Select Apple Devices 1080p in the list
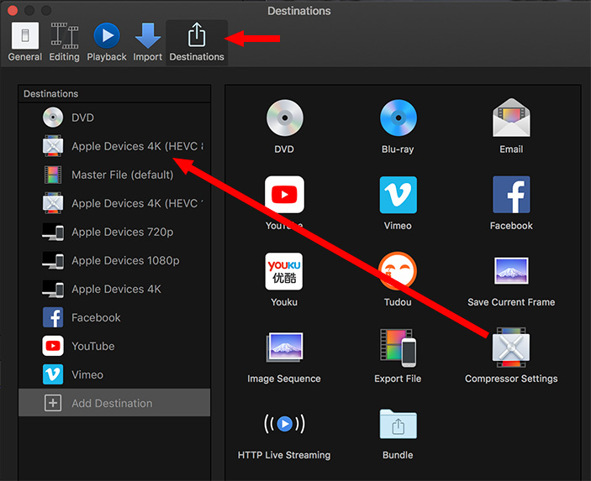The height and width of the screenshot is (481, 591). pyautogui.click(x=114, y=260)
